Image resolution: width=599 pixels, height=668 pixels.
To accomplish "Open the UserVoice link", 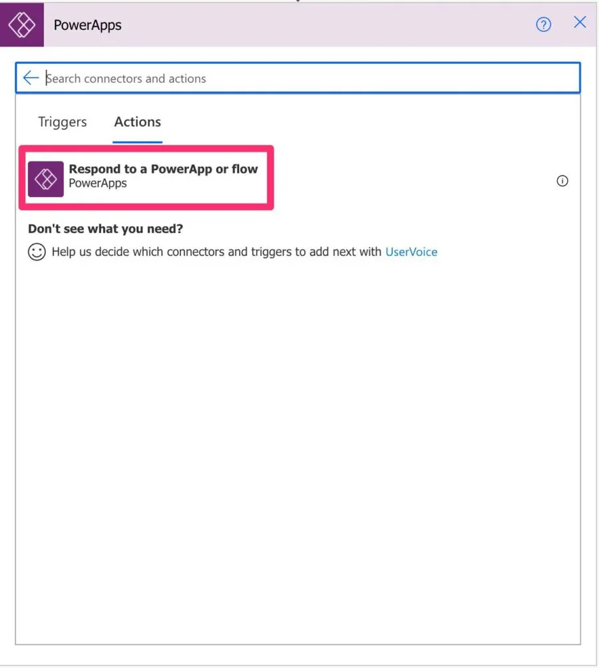I will [x=411, y=252].
